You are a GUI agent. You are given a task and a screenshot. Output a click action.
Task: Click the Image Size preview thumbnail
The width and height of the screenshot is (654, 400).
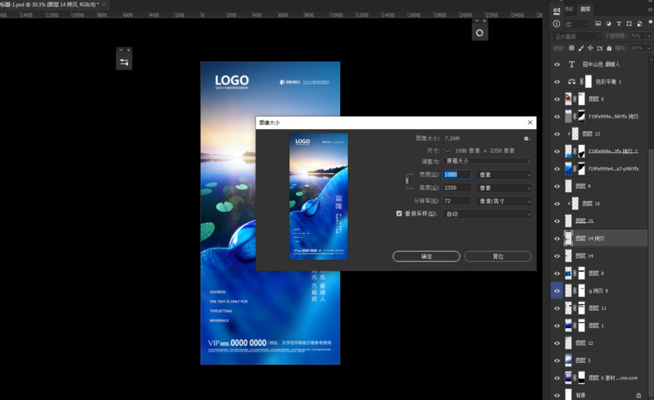tap(319, 197)
